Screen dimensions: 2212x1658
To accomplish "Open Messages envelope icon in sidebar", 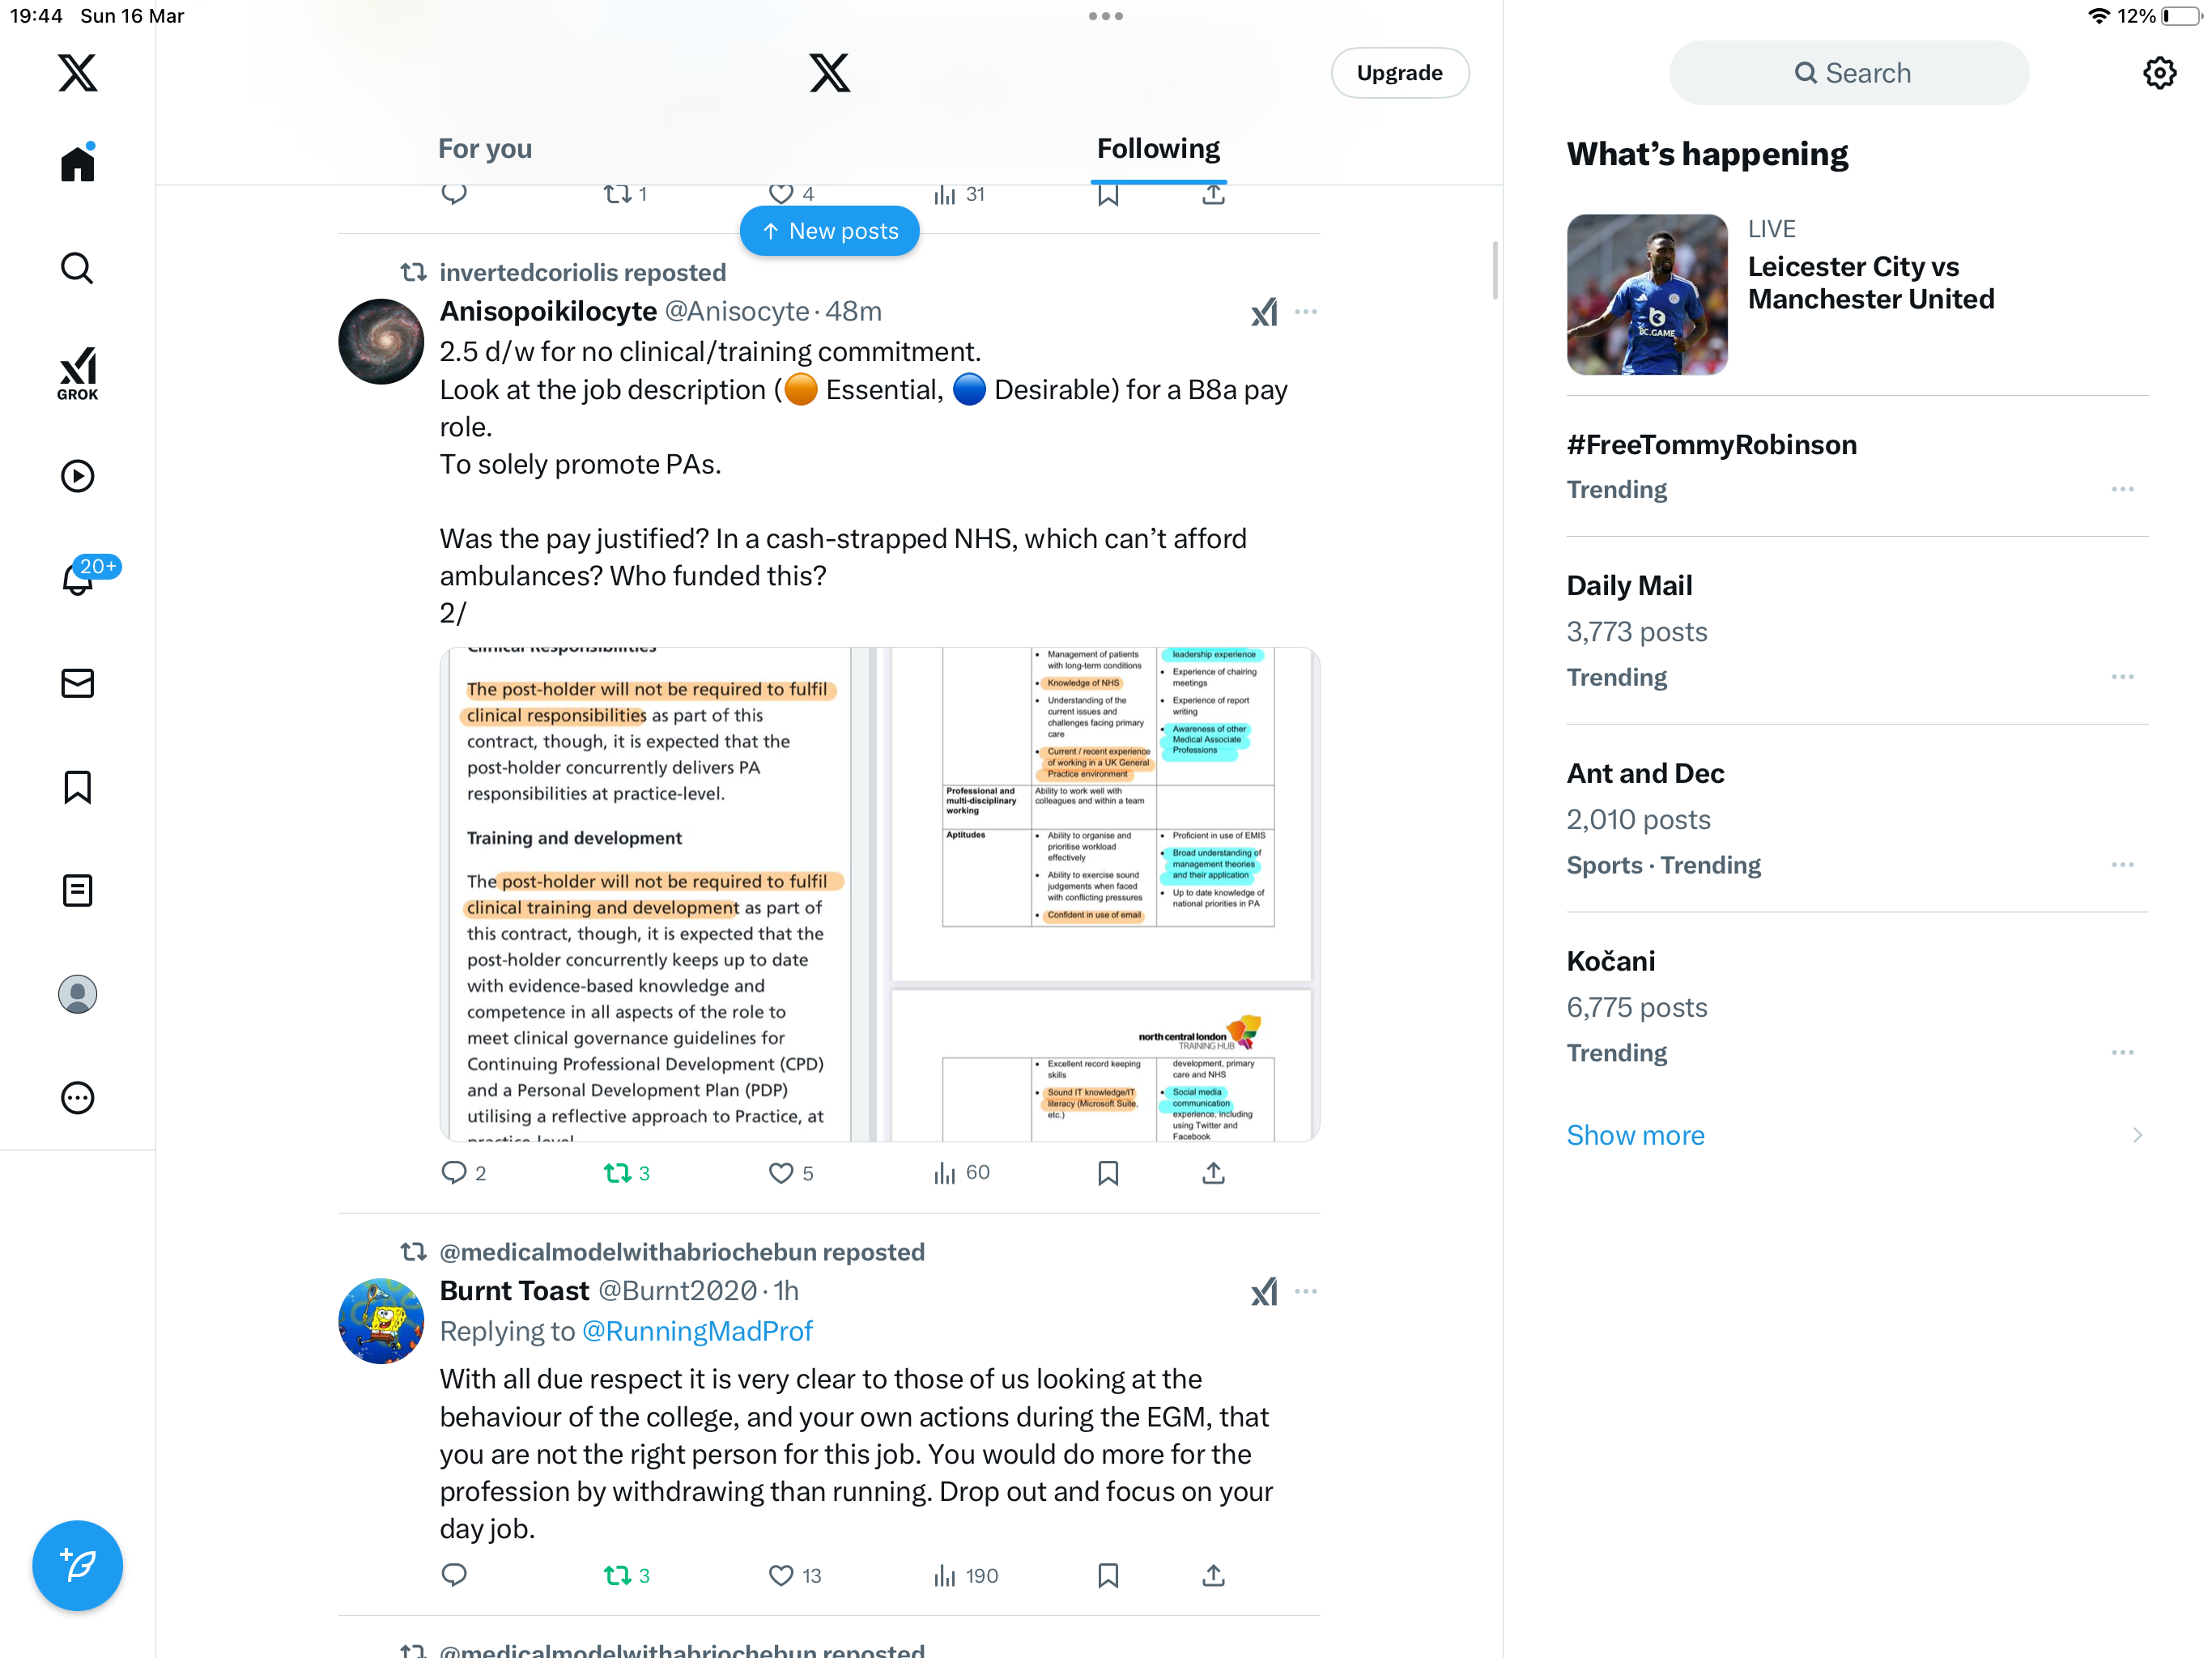I will tap(77, 683).
